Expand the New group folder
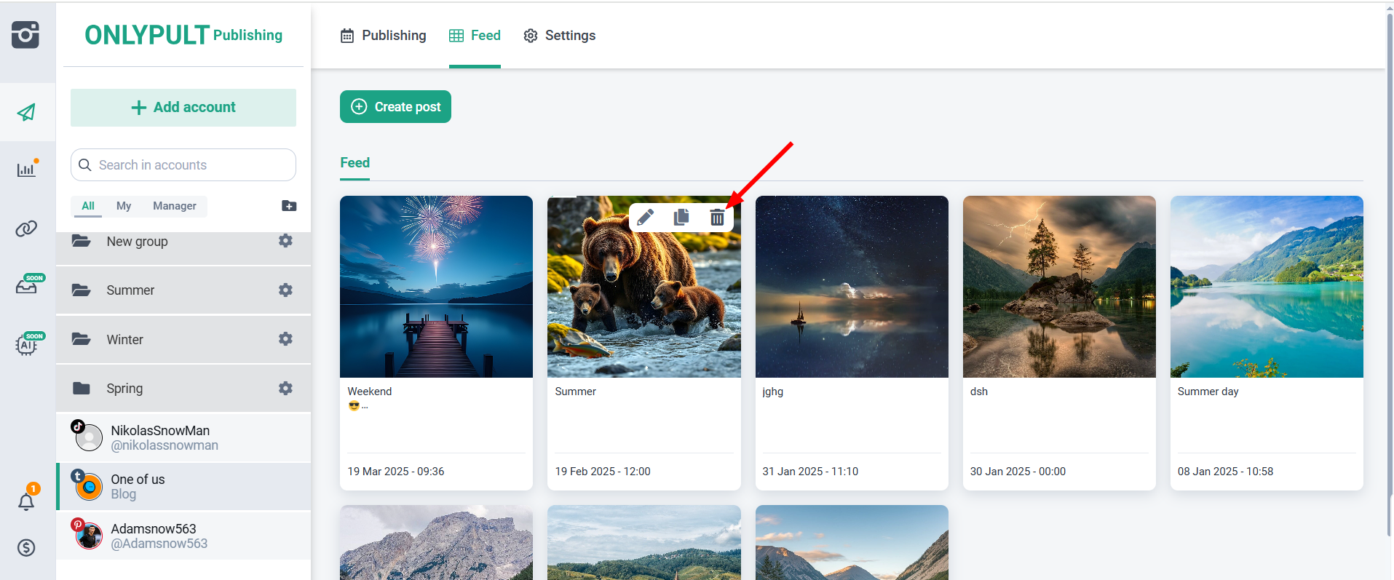This screenshot has height=580, width=1394. coord(137,242)
